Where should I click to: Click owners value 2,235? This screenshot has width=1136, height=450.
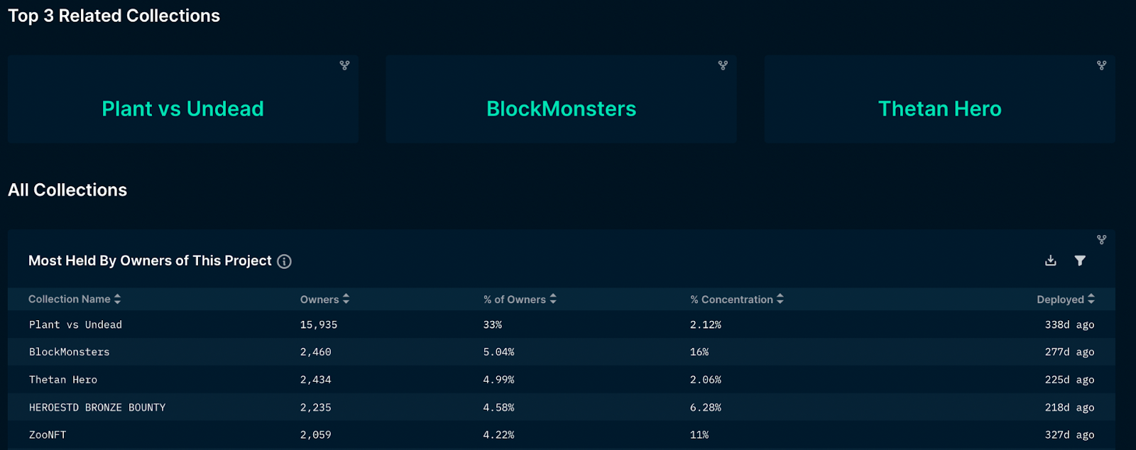pyautogui.click(x=315, y=407)
